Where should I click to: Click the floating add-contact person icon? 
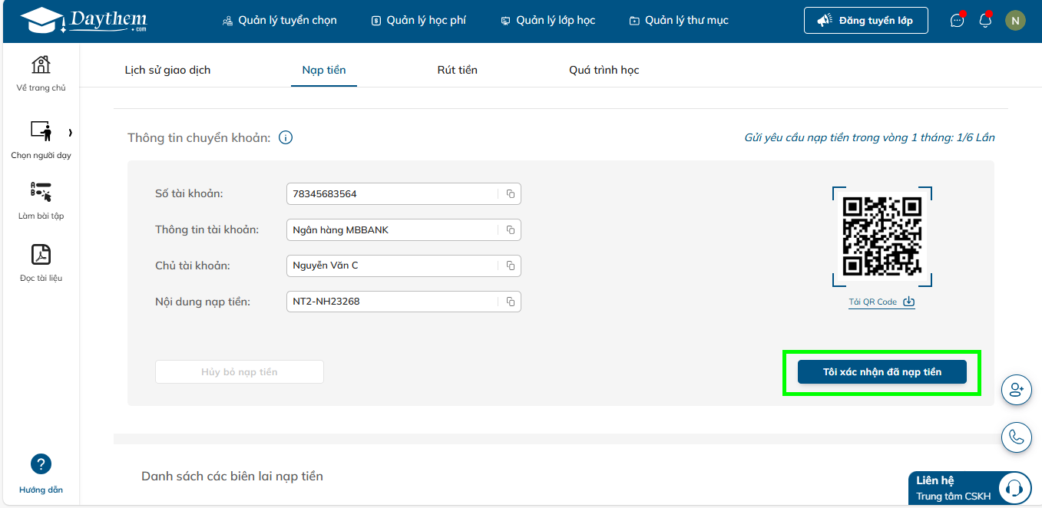coord(1017,390)
